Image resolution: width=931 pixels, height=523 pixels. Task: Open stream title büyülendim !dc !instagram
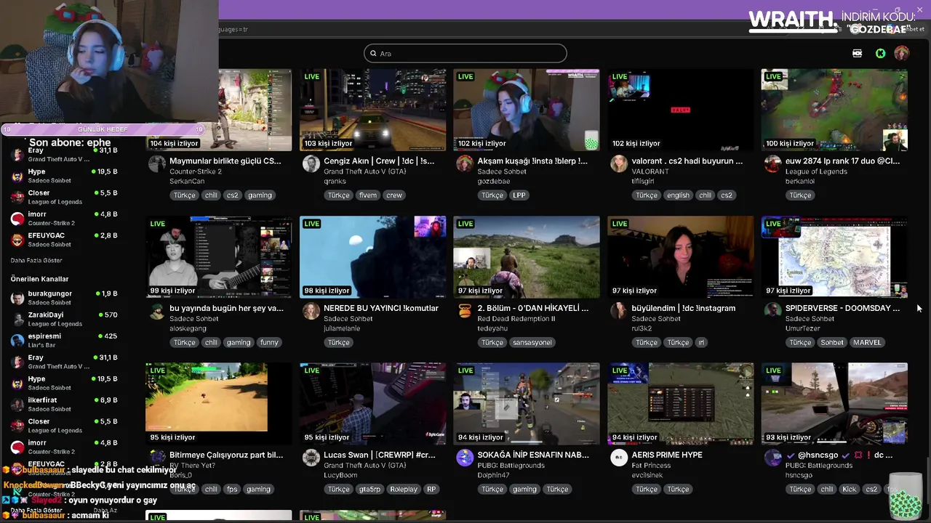pyautogui.click(x=683, y=308)
